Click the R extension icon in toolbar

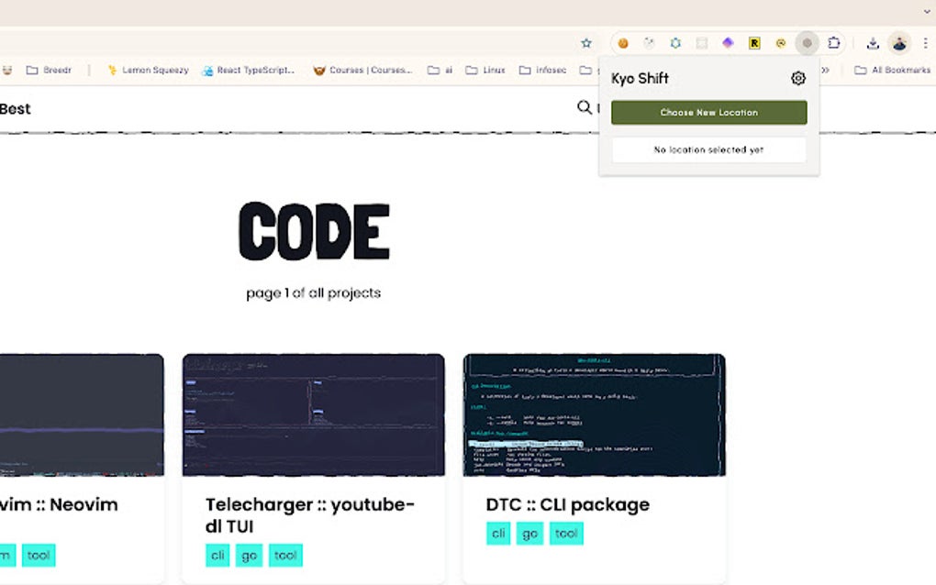click(x=753, y=42)
